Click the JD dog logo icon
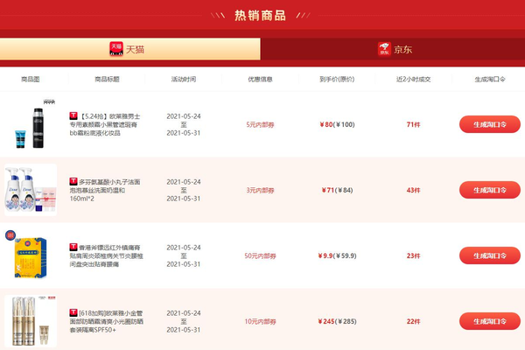This screenshot has height=350, width=525. (x=384, y=49)
